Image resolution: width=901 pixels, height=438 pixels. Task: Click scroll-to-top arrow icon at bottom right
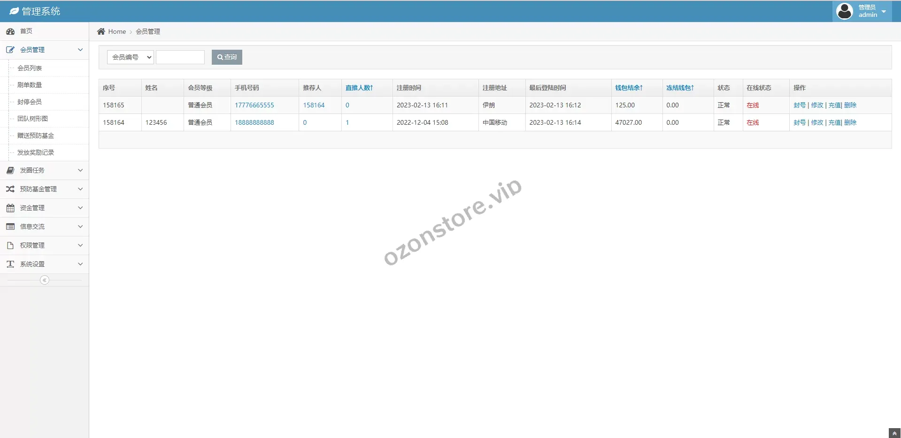(x=894, y=433)
